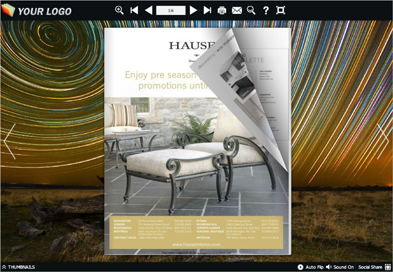Open the search tool in the toolbar
Image resolution: width=393 pixels, height=272 pixels.
coord(251,10)
